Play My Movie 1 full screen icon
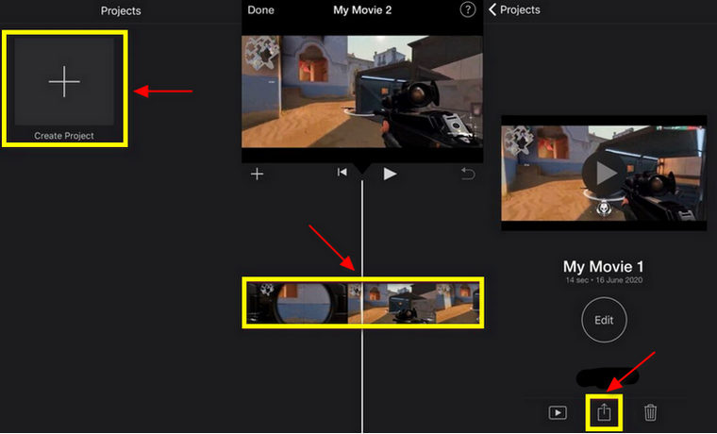 [x=558, y=413]
